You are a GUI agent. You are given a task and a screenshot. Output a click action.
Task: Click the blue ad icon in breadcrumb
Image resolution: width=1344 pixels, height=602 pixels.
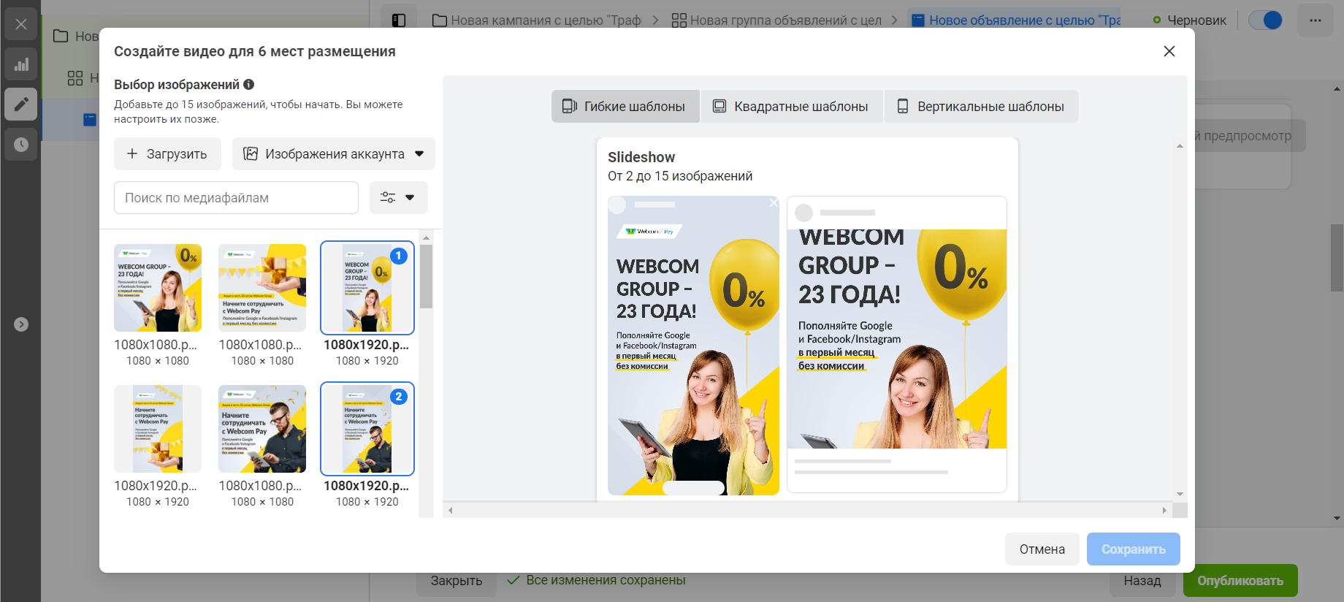pos(919,20)
